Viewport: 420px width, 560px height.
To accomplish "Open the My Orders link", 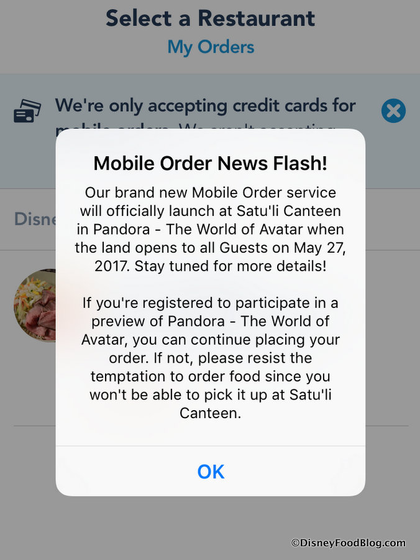I will point(211,47).
